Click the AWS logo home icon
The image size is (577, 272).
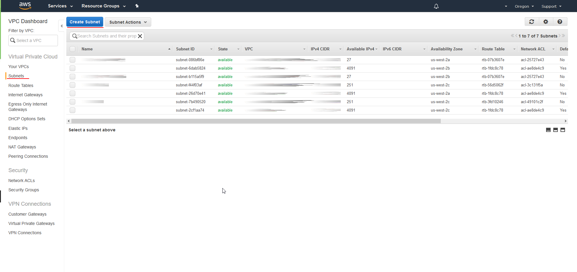click(25, 6)
